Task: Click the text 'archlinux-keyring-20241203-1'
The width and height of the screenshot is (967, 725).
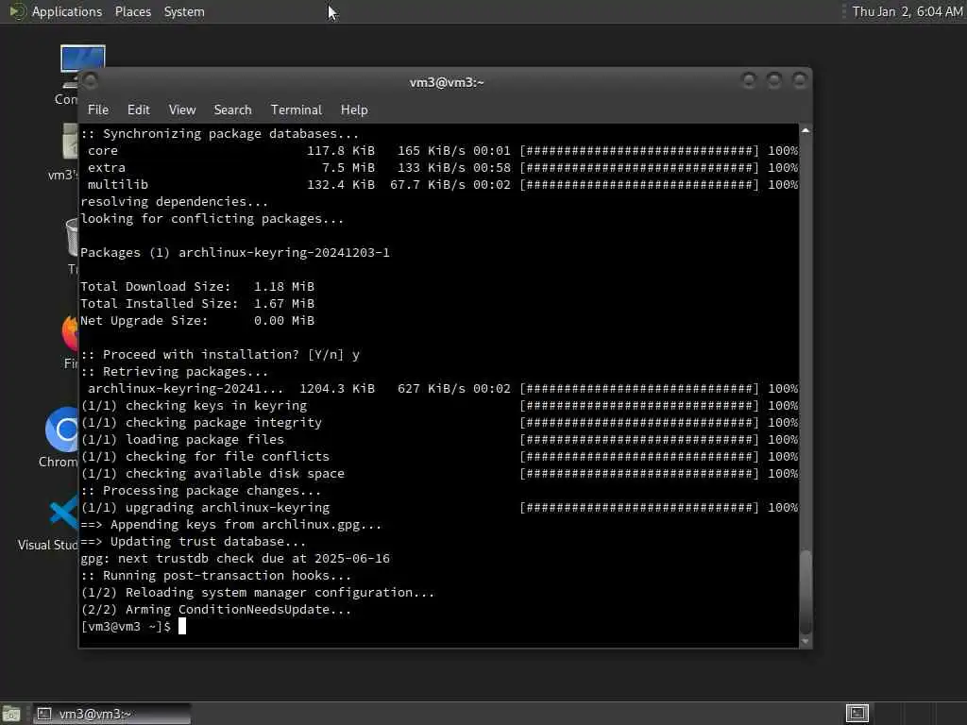Action: point(284,253)
